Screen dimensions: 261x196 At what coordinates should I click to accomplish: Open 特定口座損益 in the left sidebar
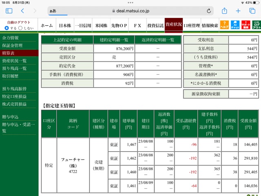(14, 96)
